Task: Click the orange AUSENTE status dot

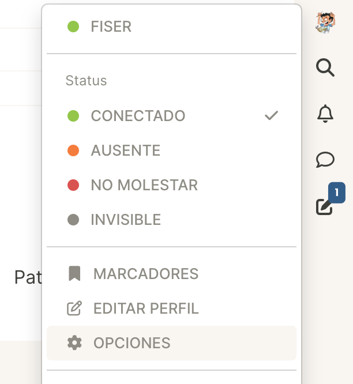Action: [x=73, y=150]
